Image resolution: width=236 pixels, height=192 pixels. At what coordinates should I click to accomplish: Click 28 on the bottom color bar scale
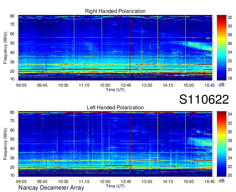[x=230, y=141]
